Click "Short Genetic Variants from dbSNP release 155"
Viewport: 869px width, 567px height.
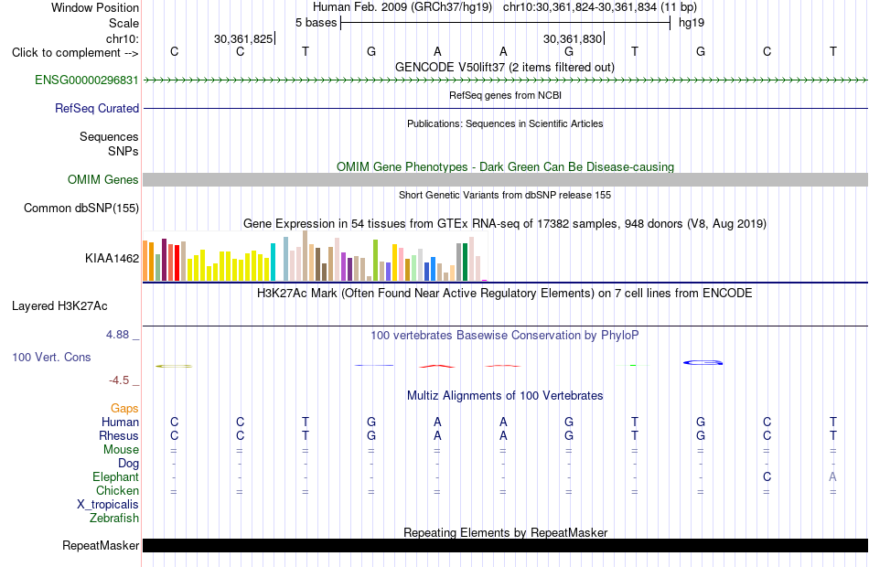[505, 195]
